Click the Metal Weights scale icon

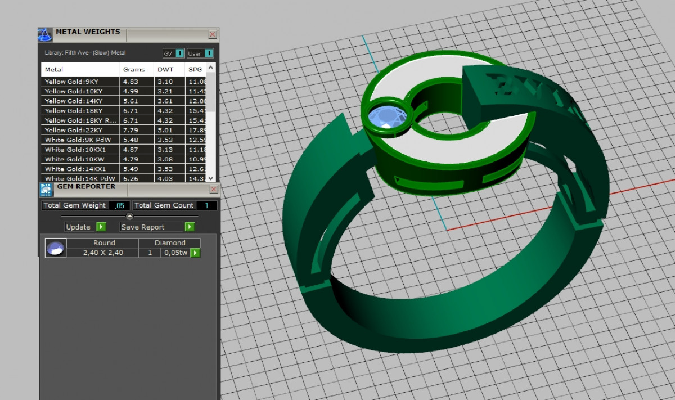coord(45,34)
